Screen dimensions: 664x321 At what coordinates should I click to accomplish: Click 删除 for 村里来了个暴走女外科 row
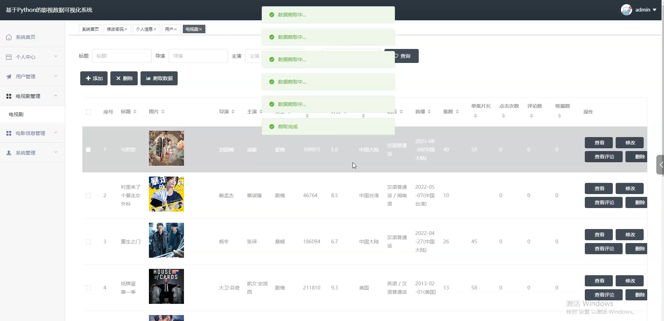click(x=636, y=202)
